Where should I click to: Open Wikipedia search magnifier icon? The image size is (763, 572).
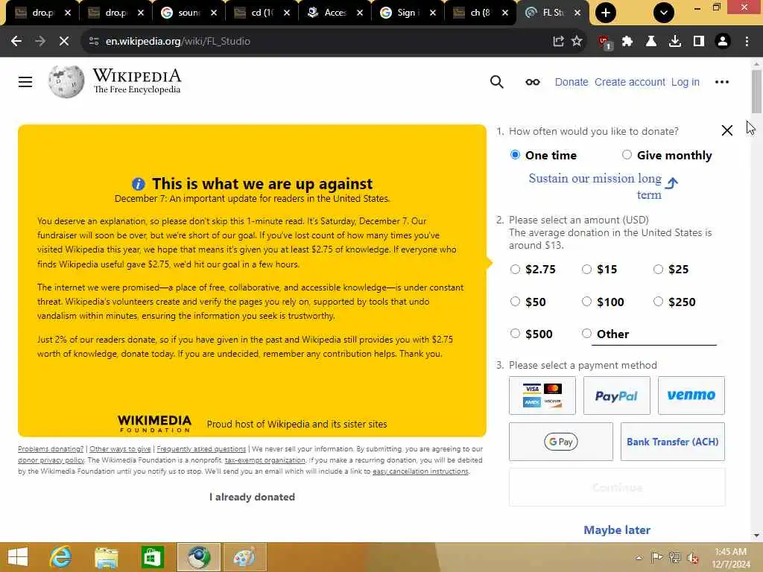[x=496, y=82]
